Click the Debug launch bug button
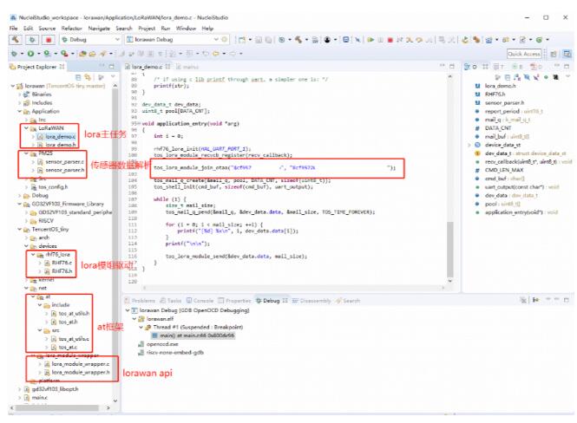The width and height of the screenshot is (577, 423). coord(32,40)
